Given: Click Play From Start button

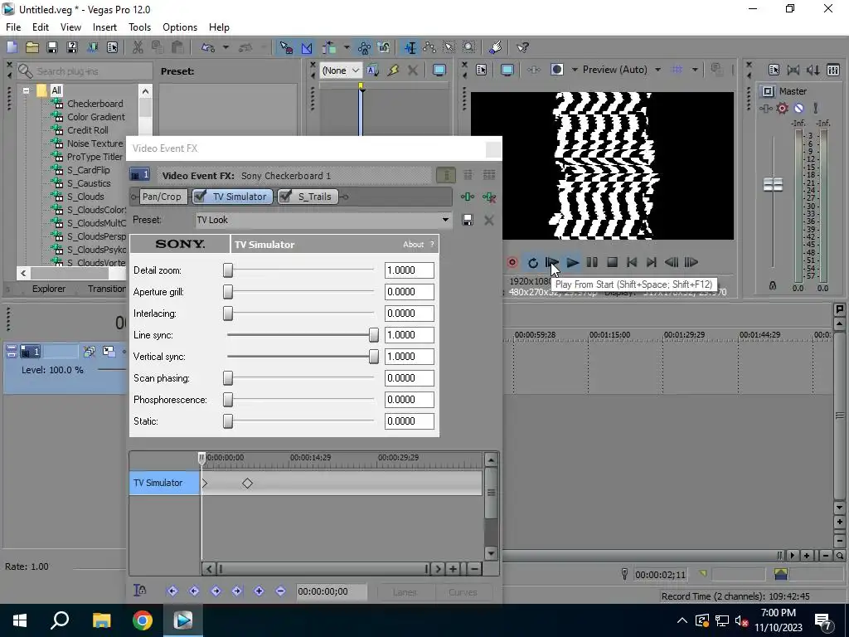Looking at the screenshot, I should click(551, 263).
